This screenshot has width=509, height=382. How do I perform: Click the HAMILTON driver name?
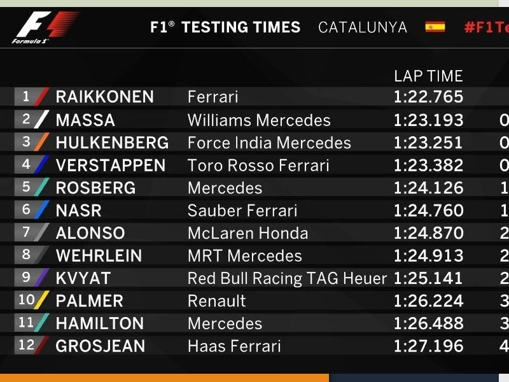pos(100,323)
